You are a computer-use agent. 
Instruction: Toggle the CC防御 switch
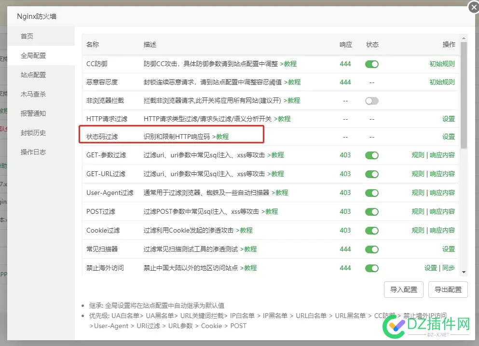pyautogui.click(x=371, y=64)
